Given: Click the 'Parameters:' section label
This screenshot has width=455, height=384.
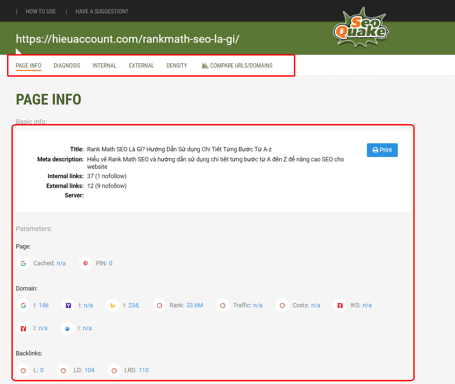Looking at the screenshot, I should coord(34,229).
